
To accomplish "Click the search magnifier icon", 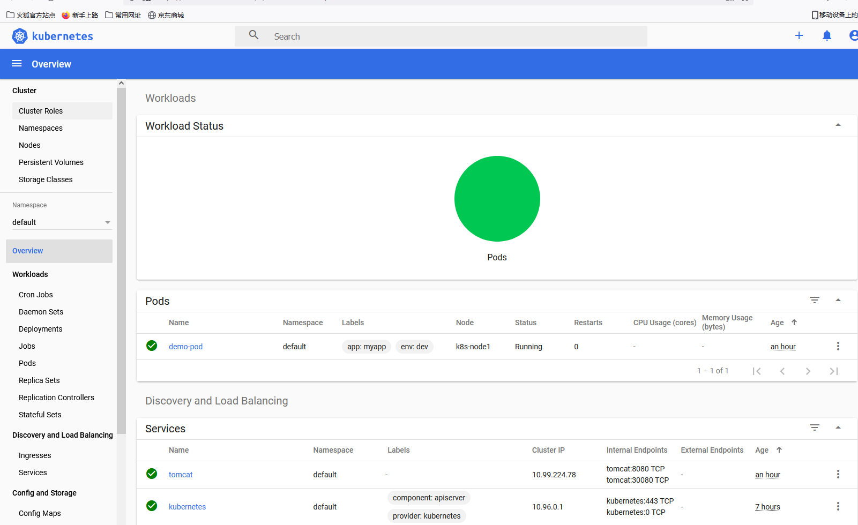I will click(254, 35).
